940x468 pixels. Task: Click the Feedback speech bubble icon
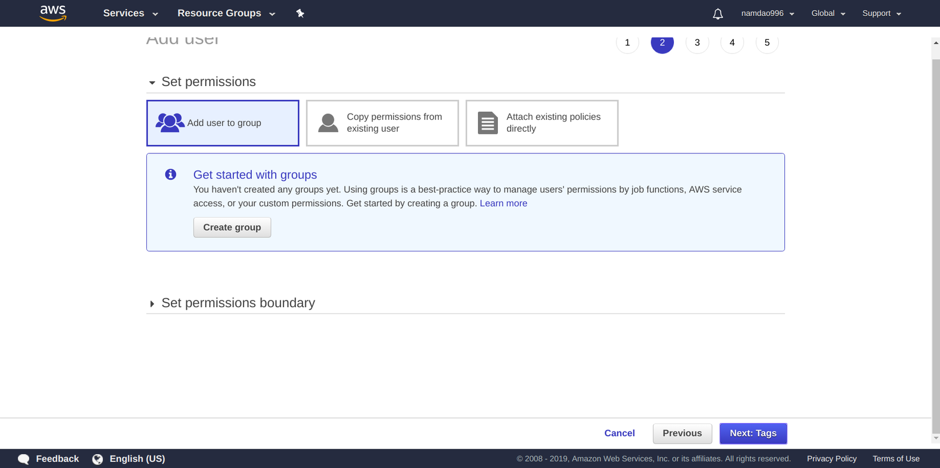tap(23, 459)
